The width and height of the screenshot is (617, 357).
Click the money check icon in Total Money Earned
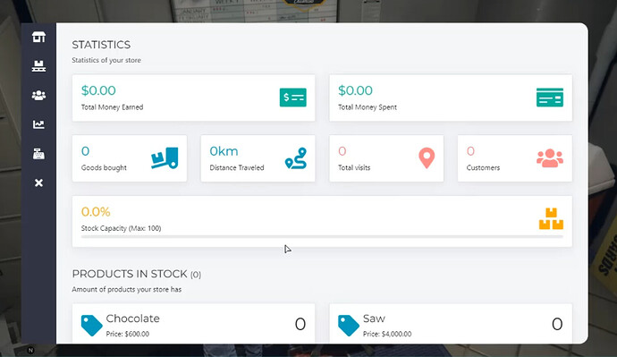(x=293, y=98)
